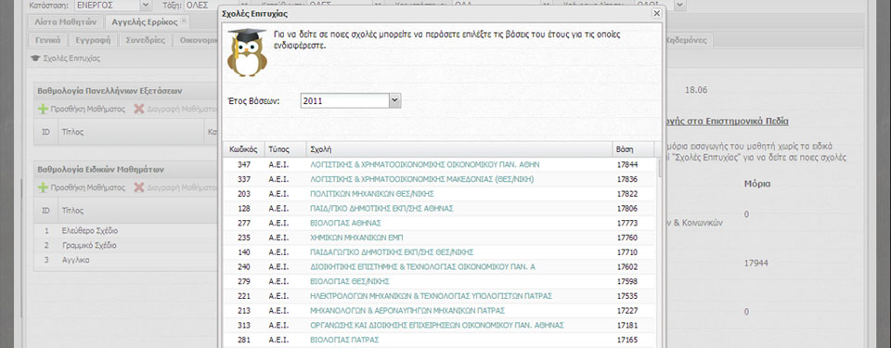Click the 17944 Μόρια value
891x348 pixels.
[x=757, y=264]
